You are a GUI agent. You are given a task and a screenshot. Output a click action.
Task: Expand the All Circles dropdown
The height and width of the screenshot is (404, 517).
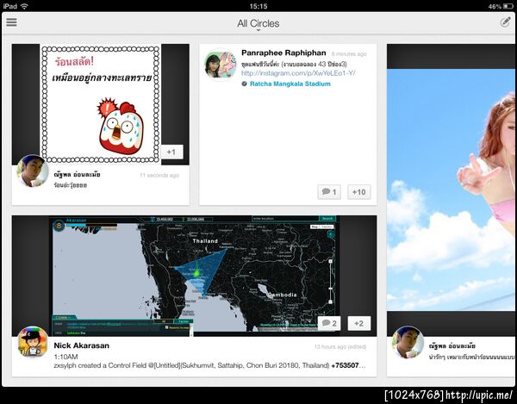pos(258,24)
